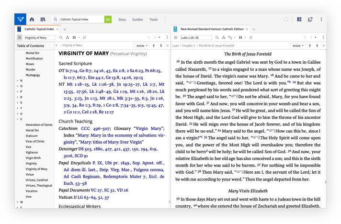Open columns view menu in NRSV panel
The height and width of the screenshot is (224, 341).
point(242,37)
